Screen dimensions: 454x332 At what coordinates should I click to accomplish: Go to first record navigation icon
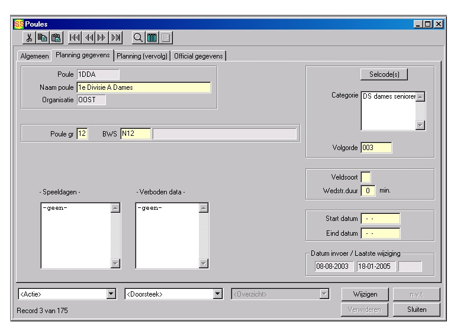(x=75, y=38)
